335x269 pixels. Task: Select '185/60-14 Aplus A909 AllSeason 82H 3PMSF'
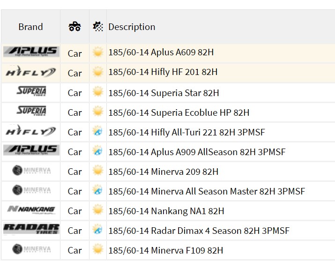point(197,152)
